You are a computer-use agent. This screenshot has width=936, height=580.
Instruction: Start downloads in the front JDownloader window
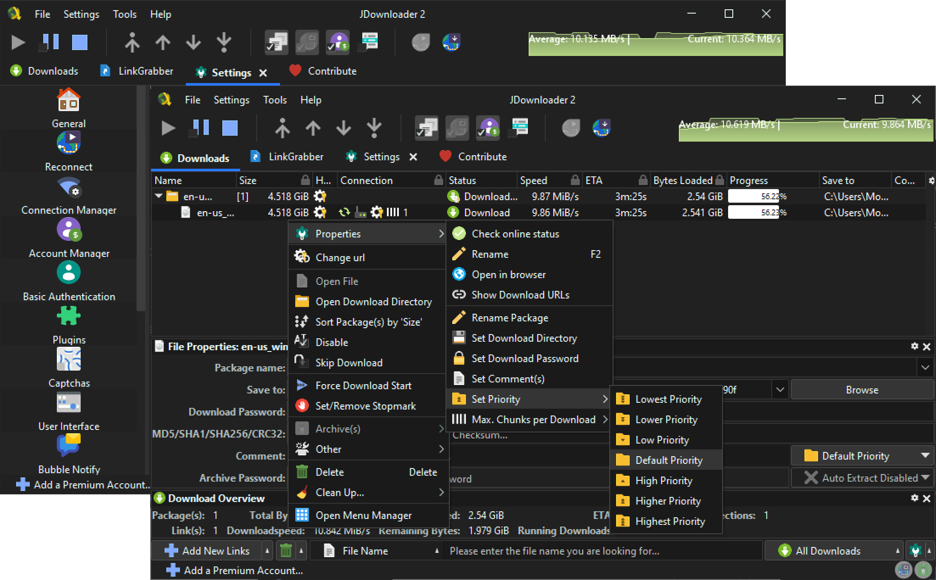168,128
